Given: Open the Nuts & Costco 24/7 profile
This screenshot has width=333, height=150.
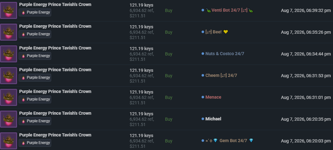Looking at the screenshot, I should 225,54.
